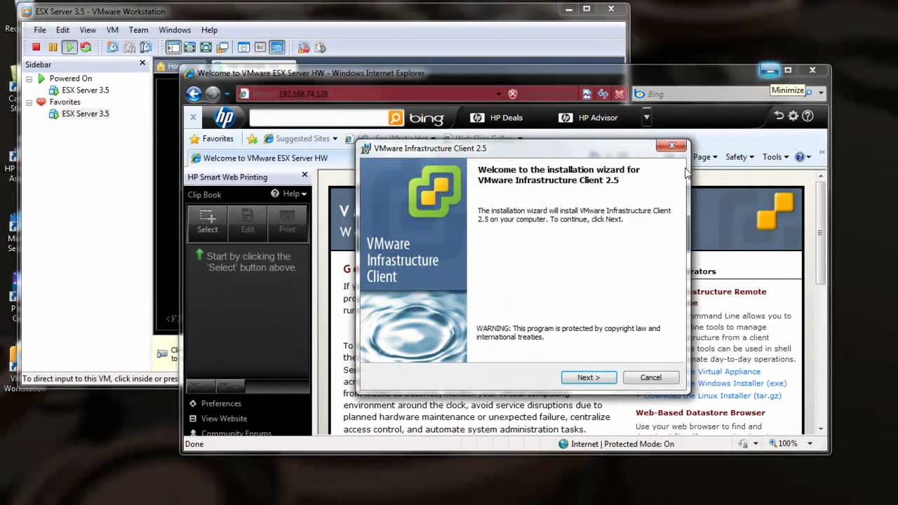The image size is (898, 505).
Task: Click Add to Favorites Bar star icon
Action: 252,139
